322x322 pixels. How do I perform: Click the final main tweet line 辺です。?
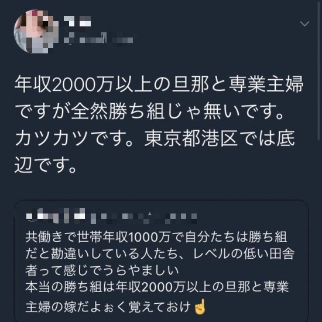coord(46,165)
